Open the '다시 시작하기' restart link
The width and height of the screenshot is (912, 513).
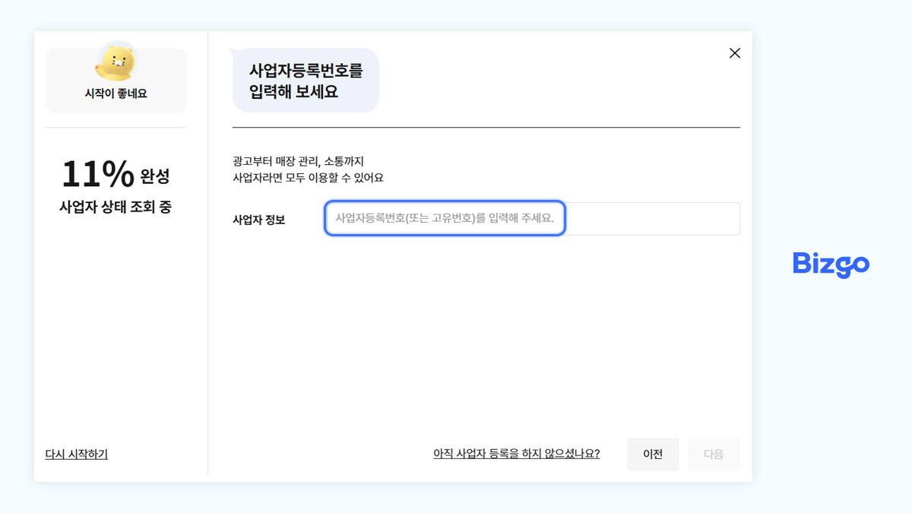pyautogui.click(x=76, y=454)
